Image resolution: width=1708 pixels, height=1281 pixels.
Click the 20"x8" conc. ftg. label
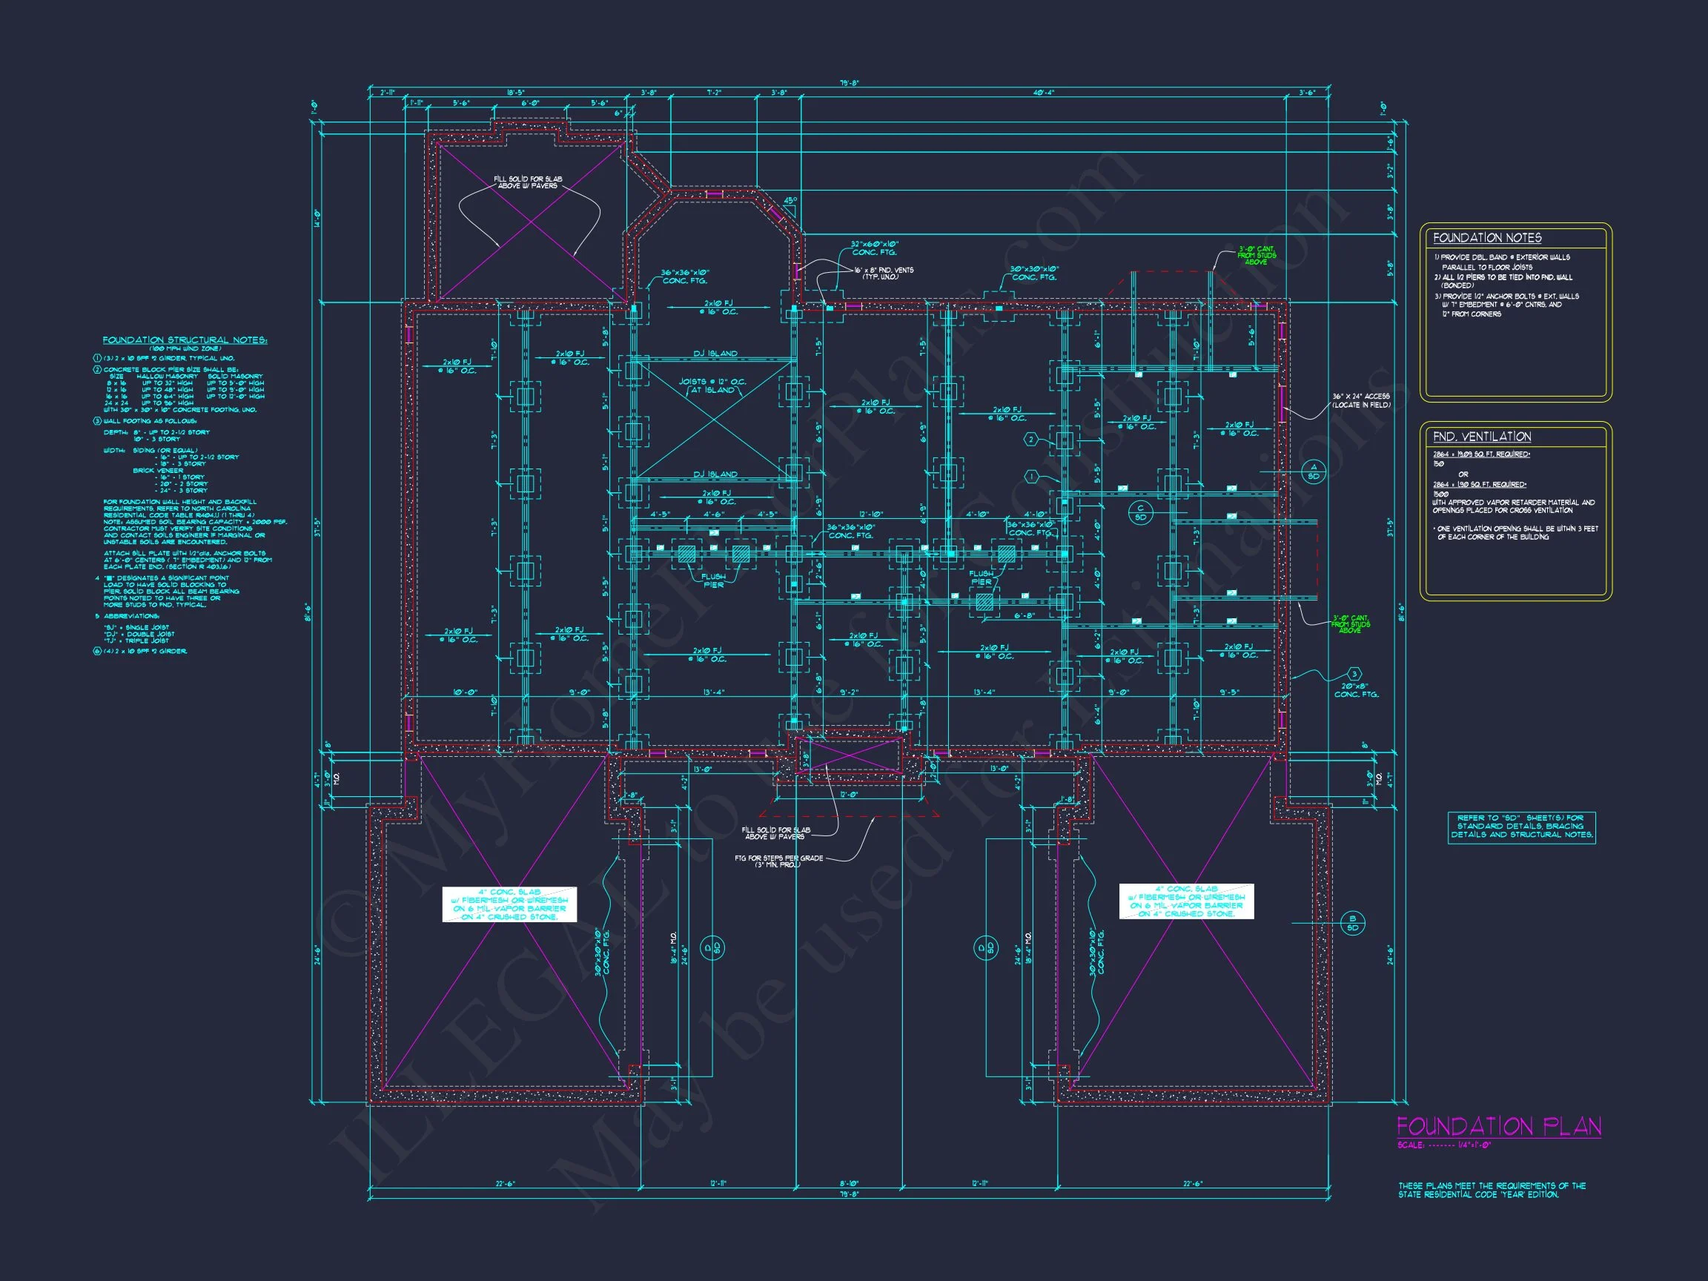click(x=1356, y=690)
